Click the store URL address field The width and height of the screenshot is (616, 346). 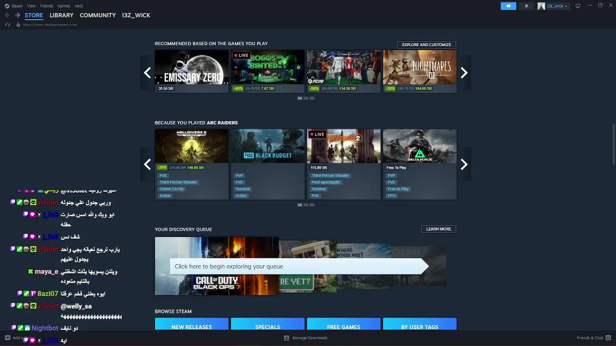tap(50, 25)
